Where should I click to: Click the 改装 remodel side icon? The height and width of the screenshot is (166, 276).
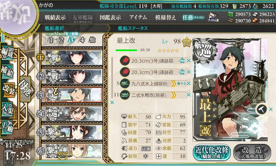click(8, 90)
